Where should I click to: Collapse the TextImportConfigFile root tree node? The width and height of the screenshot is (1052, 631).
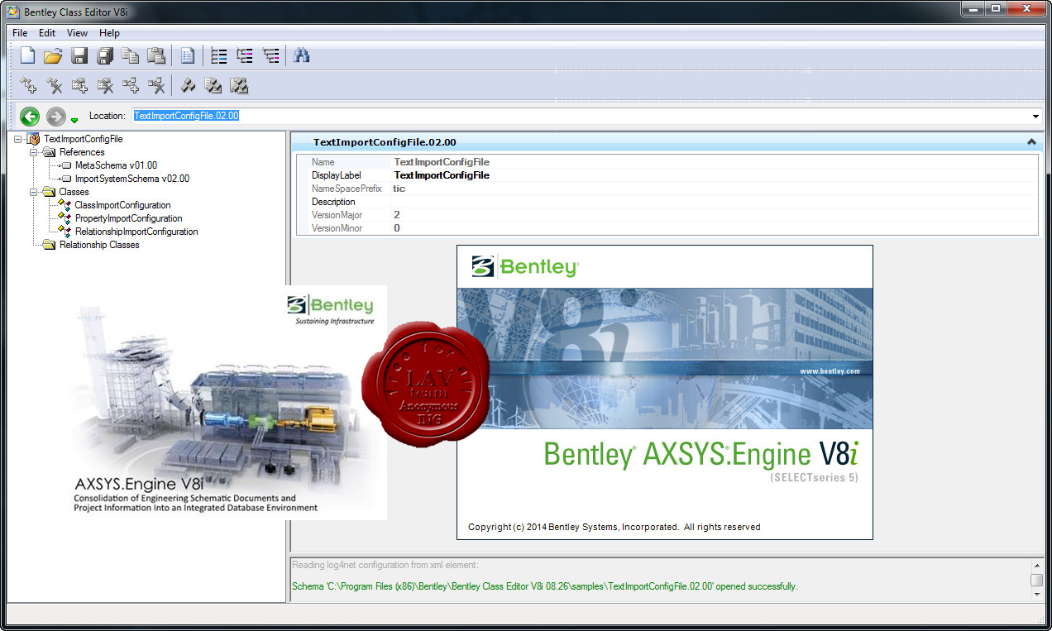pos(18,139)
